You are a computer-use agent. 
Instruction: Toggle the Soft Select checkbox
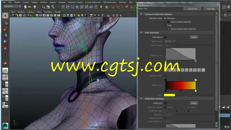165,37
